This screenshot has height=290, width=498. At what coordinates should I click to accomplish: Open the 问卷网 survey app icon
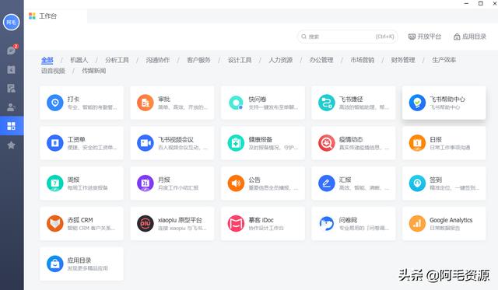click(x=327, y=224)
